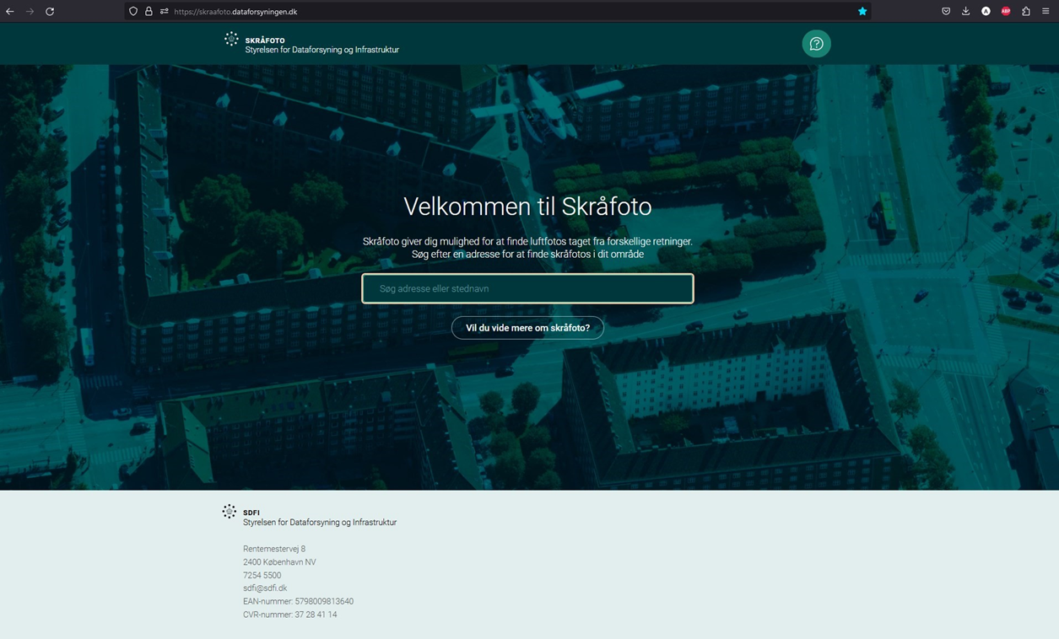Viewport: 1059px width, 639px height.
Task: Open the Pocket save icon
Action: click(x=946, y=12)
